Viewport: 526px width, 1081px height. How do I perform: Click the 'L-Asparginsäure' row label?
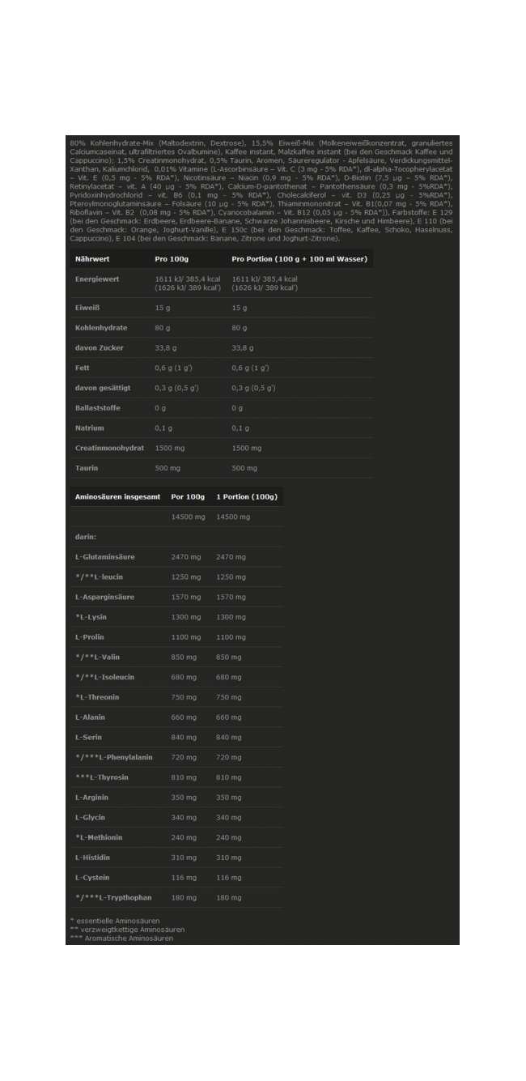tap(105, 597)
